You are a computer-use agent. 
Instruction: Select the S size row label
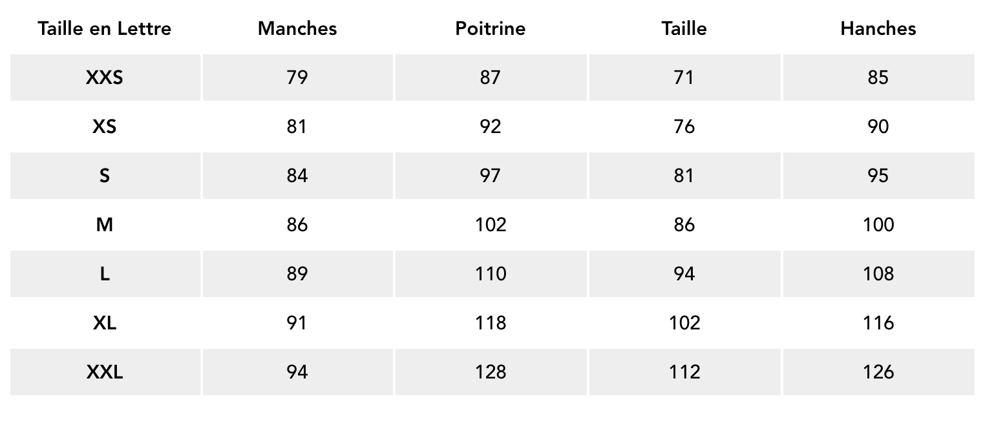(105, 176)
